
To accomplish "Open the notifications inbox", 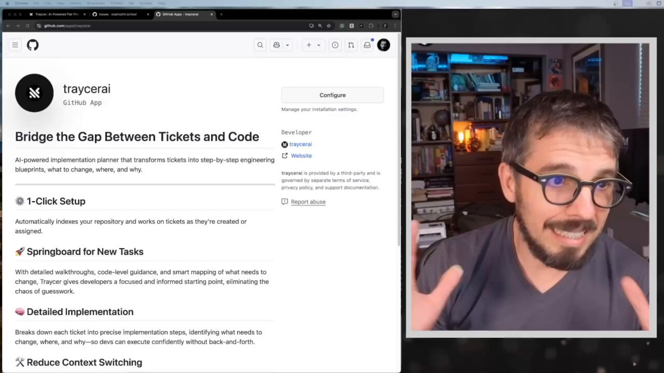I will tap(367, 45).
